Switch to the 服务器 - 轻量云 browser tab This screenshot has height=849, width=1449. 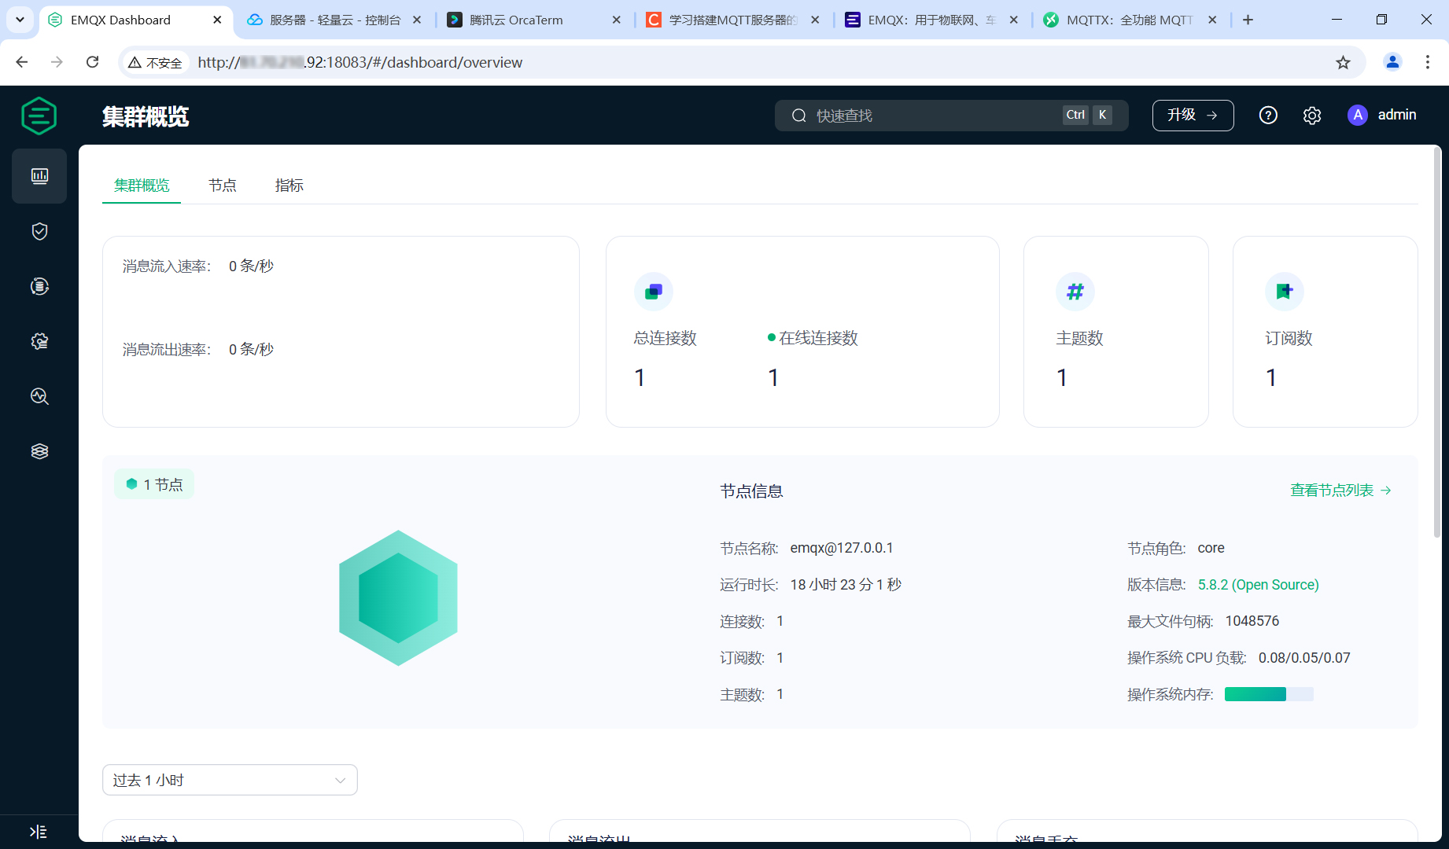[336, 20]
